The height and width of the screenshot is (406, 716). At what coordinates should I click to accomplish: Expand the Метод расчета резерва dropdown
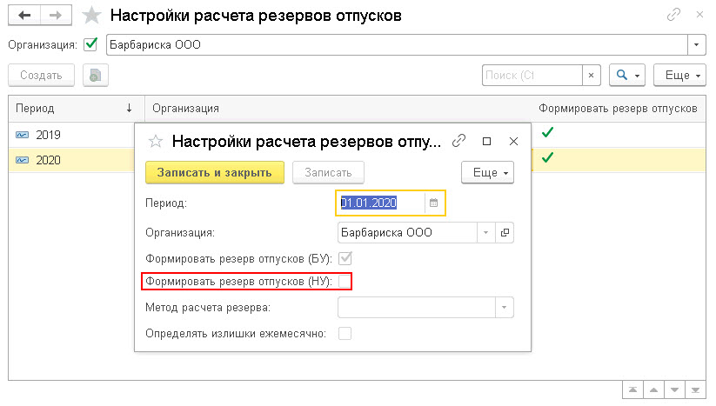504,308
